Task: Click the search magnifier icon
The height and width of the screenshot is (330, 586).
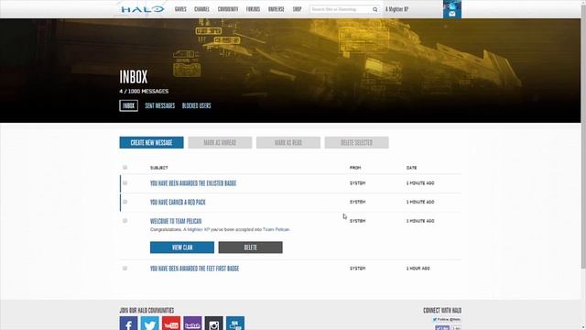Action: 374,9
